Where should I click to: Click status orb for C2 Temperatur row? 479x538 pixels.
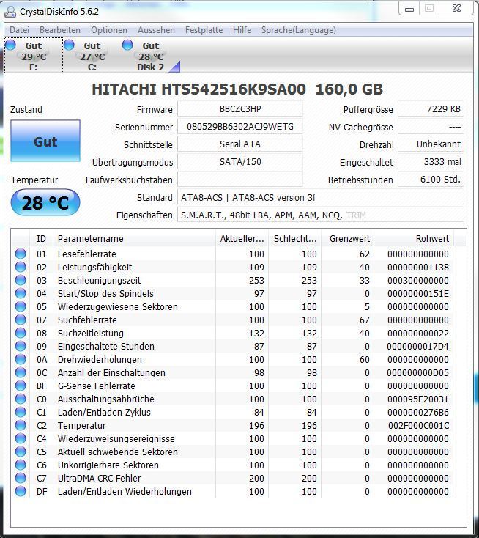[21, 425]
